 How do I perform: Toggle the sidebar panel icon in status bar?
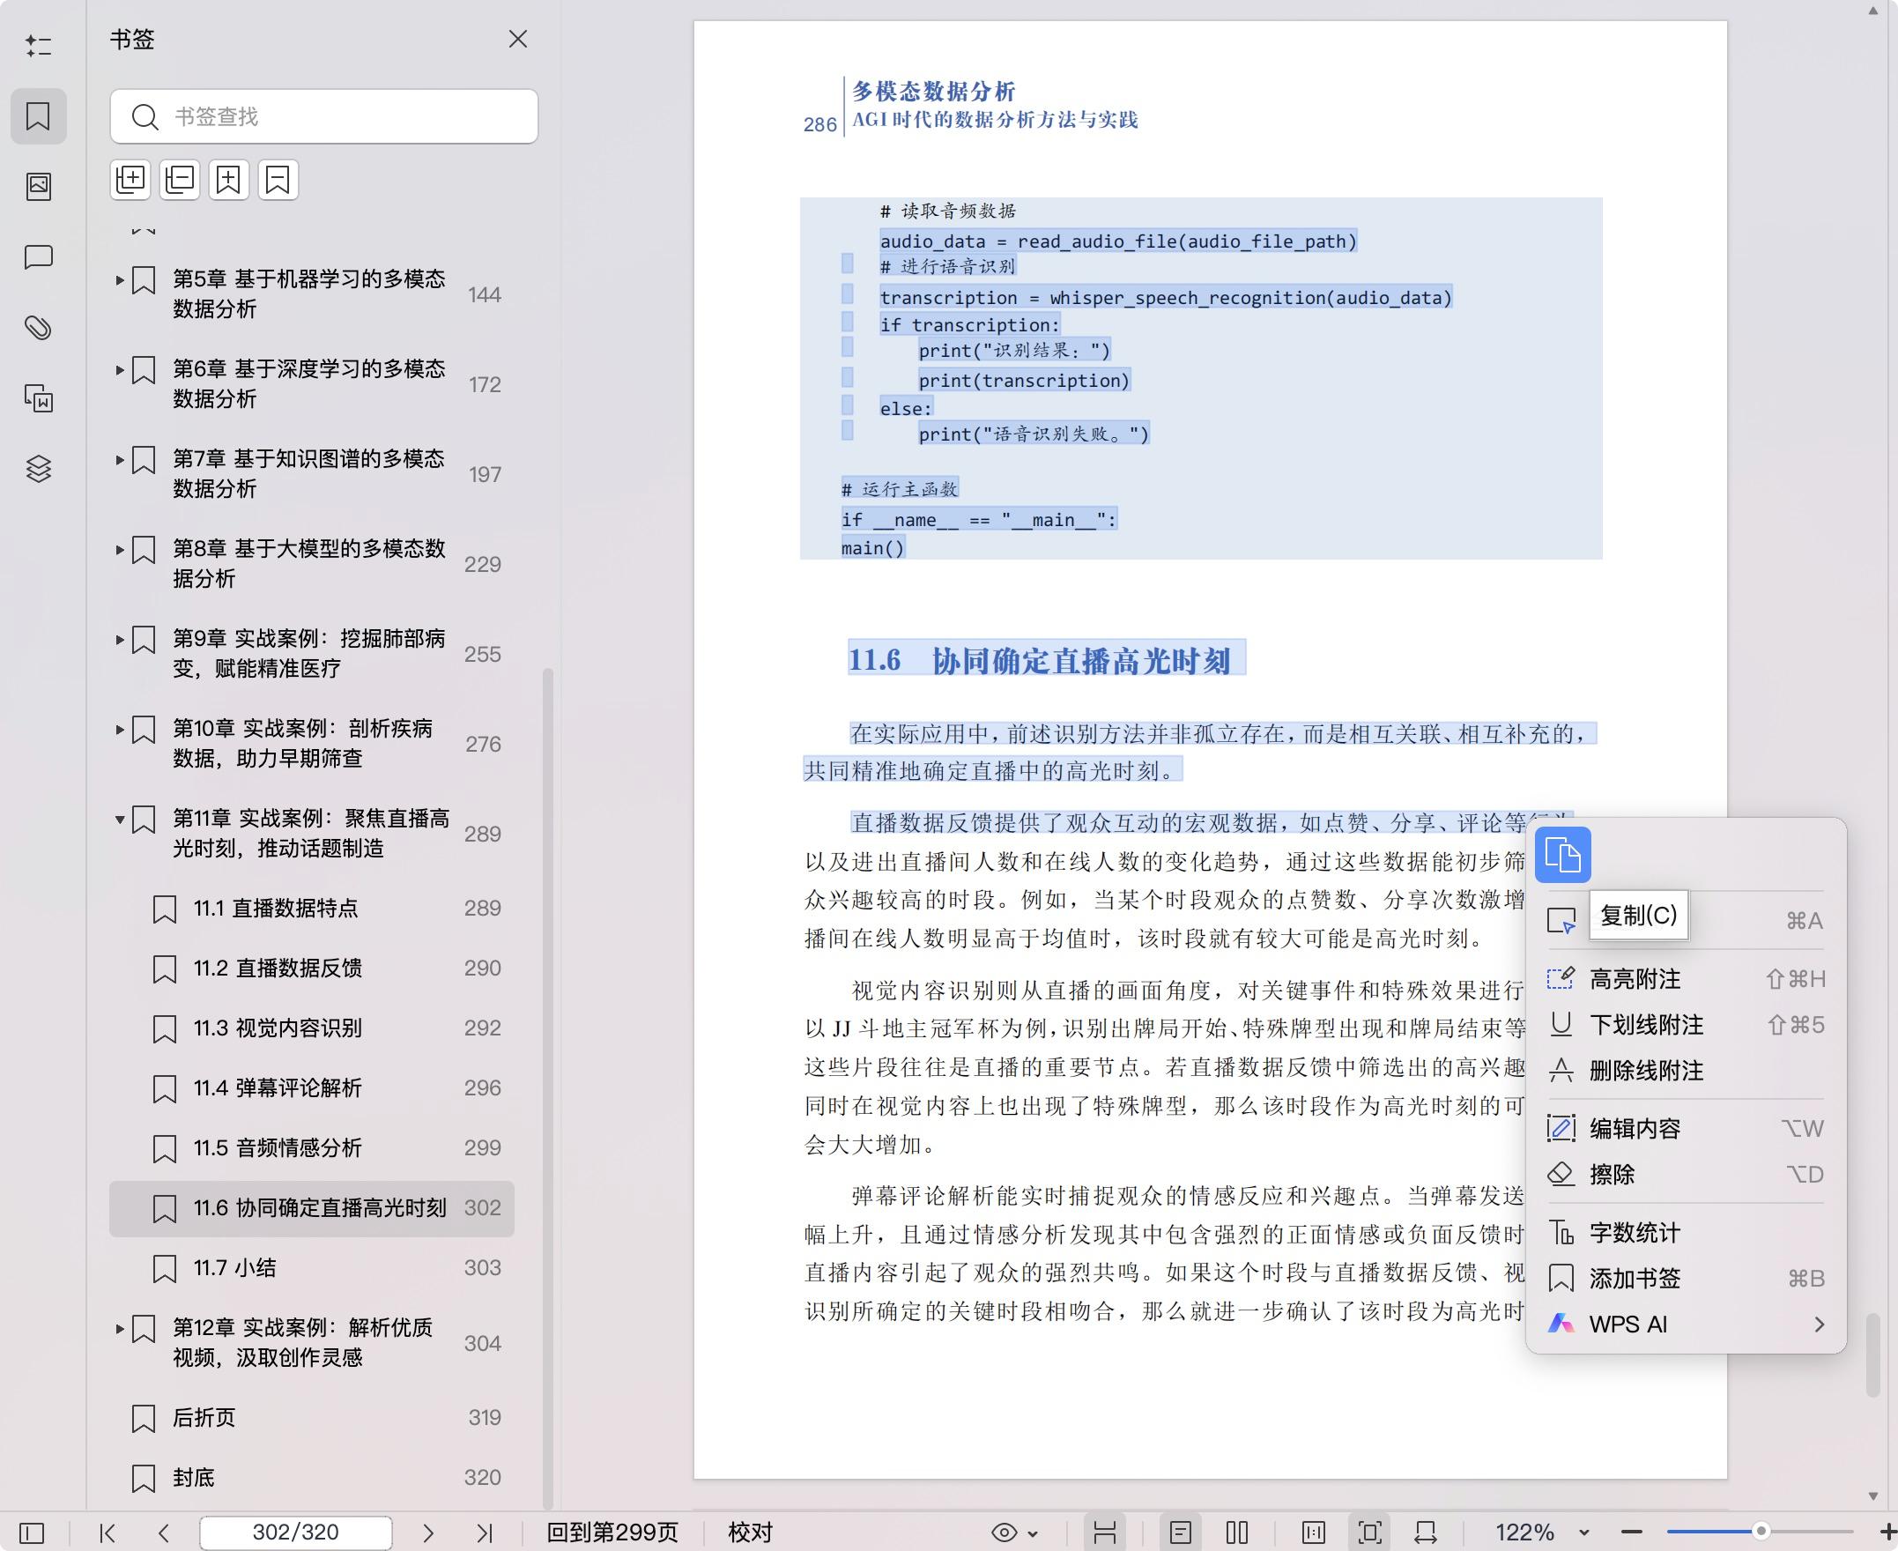[x=32, y=1533]
